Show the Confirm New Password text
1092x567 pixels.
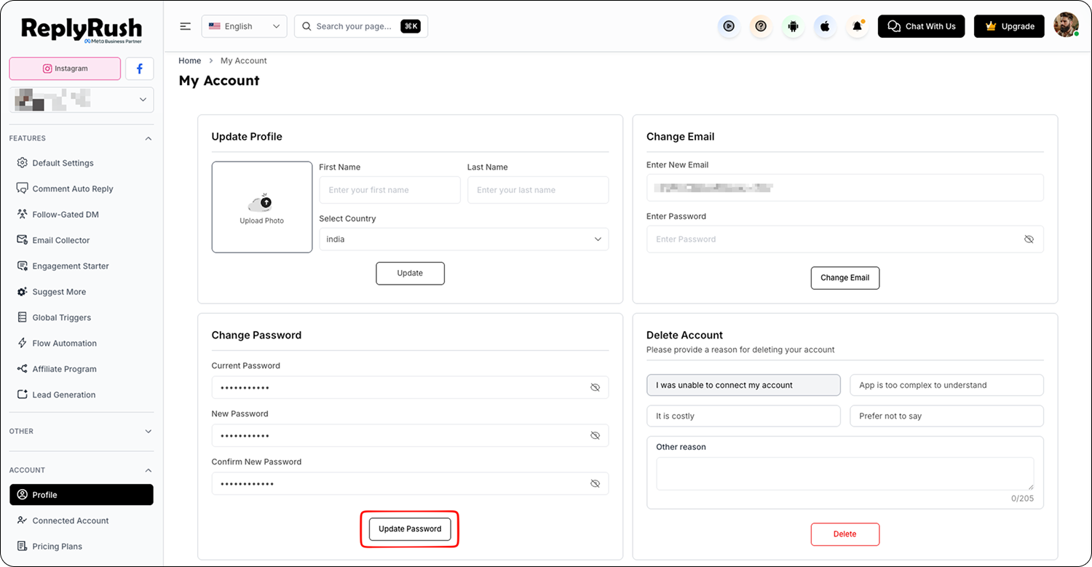click(x=595, y=483)
